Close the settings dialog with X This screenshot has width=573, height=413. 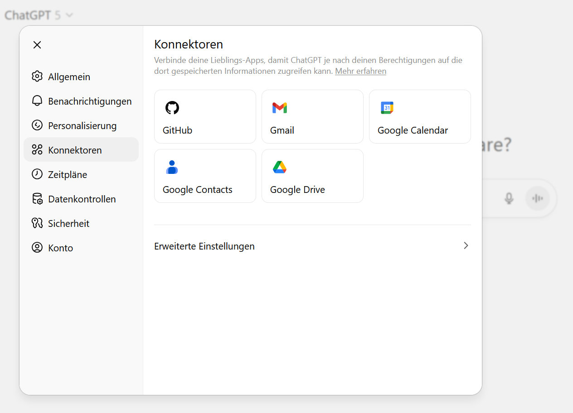[x=37, y=45]
